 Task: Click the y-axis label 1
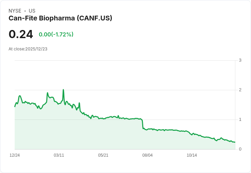click(x=240, y=120)
